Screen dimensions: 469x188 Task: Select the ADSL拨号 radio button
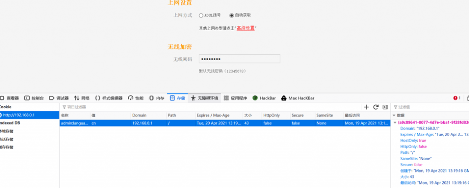[x=201, y=16]
